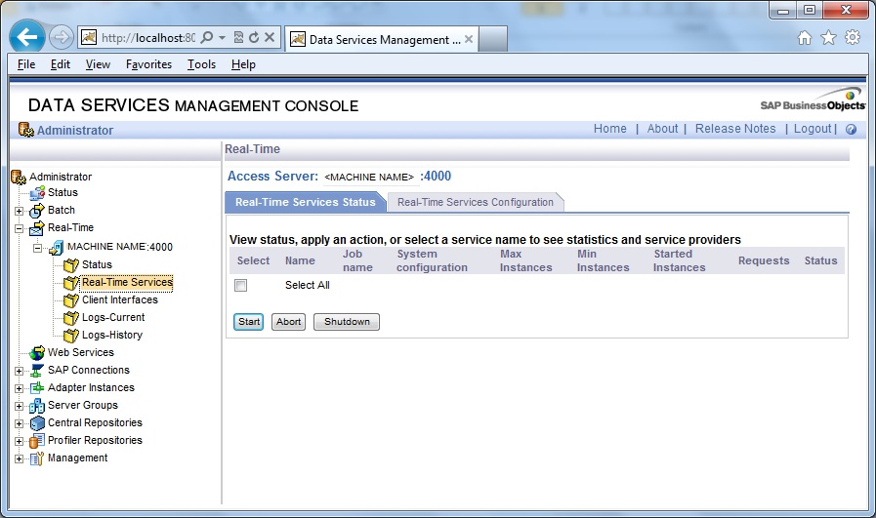Open the Tools menu
Image resolution: width=876 pixels, height=518 pixels.
pos(201,64)
